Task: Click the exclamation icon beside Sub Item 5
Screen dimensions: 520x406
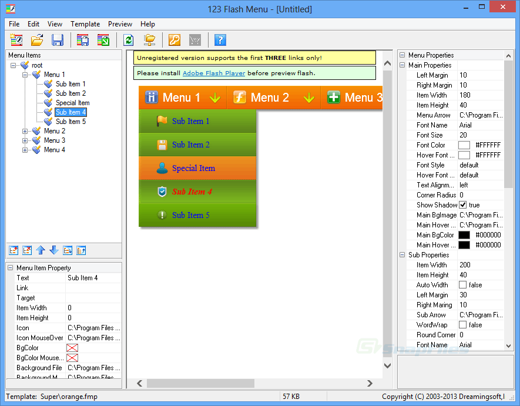Action: point(162,215)
